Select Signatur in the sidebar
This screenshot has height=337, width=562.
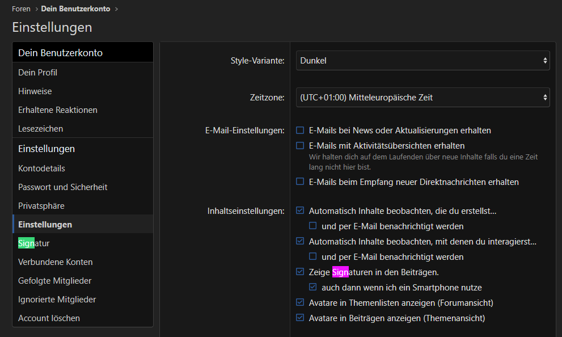[x=34, y=243]
